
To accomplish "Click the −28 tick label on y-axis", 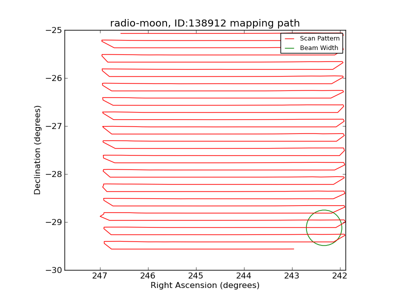I will click(52, 174).
